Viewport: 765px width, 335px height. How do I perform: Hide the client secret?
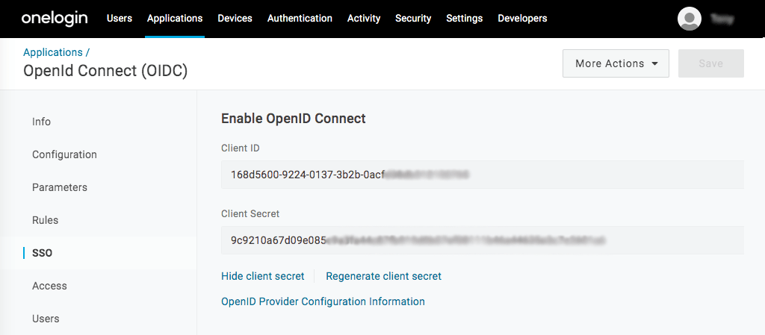(x=263, y=276)
